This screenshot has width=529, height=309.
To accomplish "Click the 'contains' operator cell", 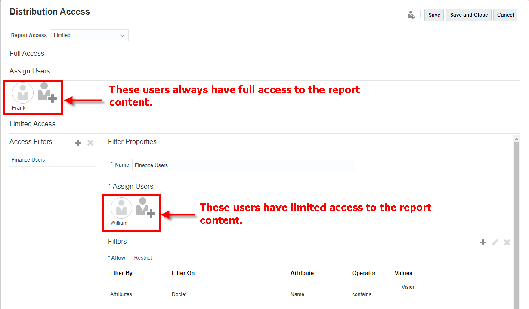I will pyautogui.click(x=362, y=294).
